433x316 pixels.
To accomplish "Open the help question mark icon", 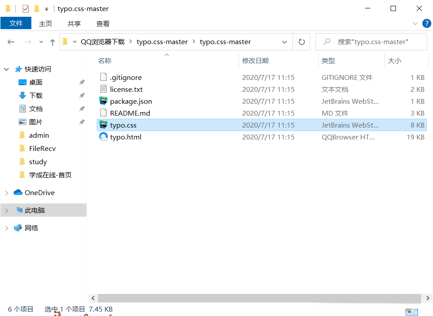I will 426,23.
